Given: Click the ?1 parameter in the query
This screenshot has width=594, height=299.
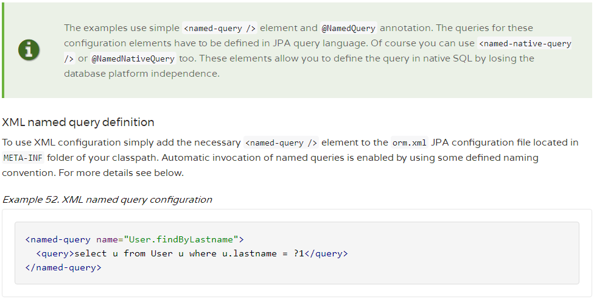Looking at the screenshot, I should pyautogui.click(x=298, y=253).
